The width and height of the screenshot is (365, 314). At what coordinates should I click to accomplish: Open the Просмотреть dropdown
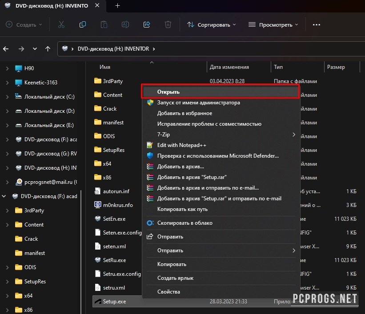[273, 25]
